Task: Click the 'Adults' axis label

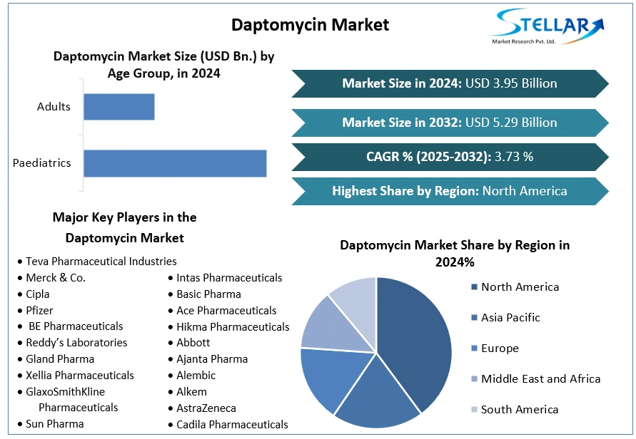Action: (54, 107)
